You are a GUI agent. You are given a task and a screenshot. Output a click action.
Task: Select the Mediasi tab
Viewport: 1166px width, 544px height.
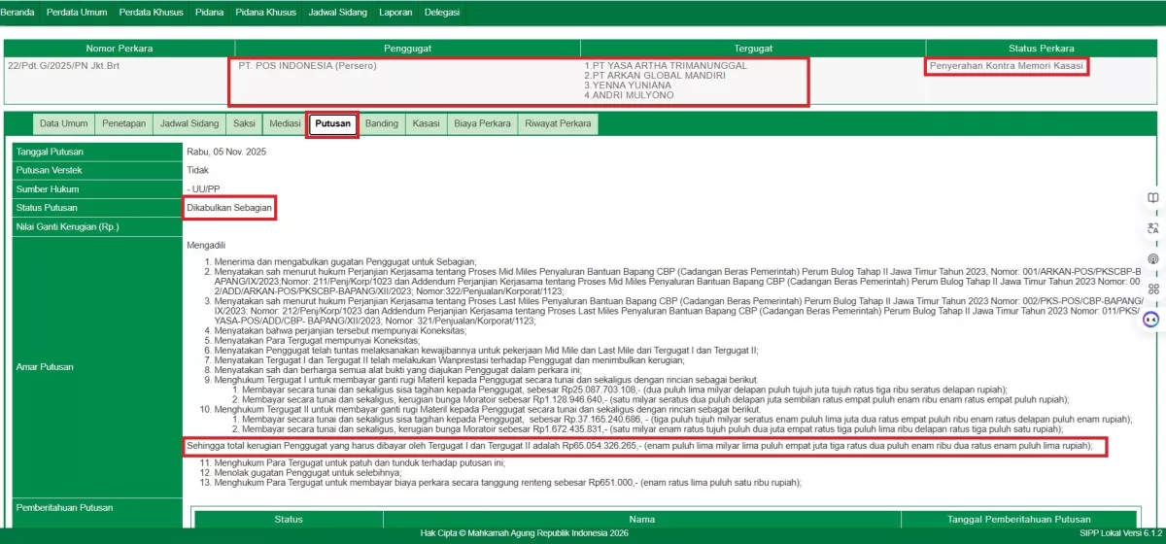point(284,124)
